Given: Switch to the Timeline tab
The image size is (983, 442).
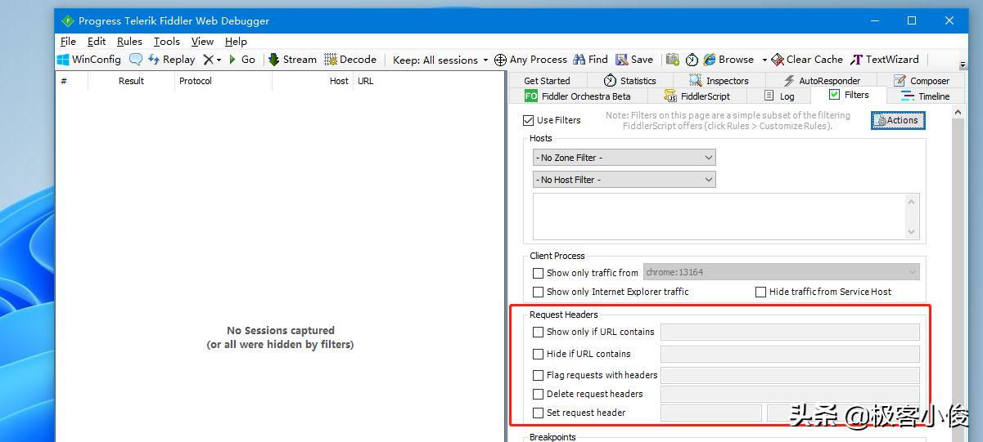Looking at the screenshot, I should (x=926, y=96).
